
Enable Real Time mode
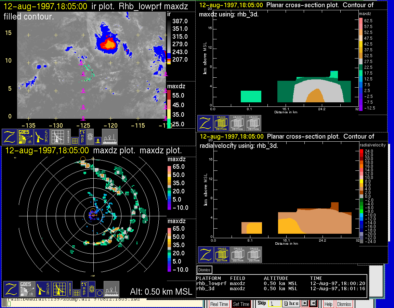coord(219,304)
